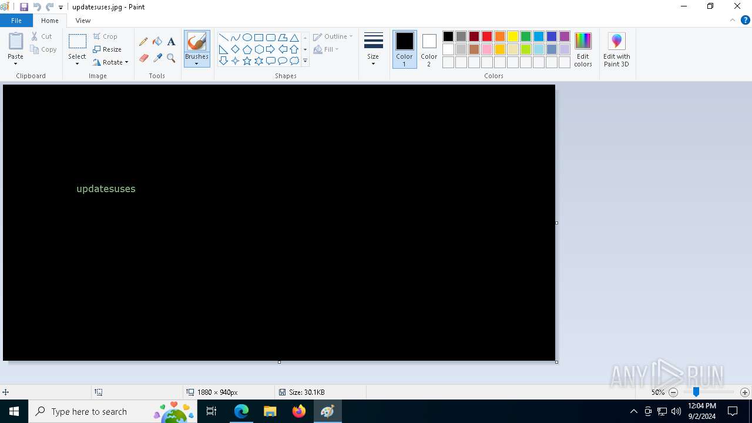Click the Crop button

pos(105,36)
